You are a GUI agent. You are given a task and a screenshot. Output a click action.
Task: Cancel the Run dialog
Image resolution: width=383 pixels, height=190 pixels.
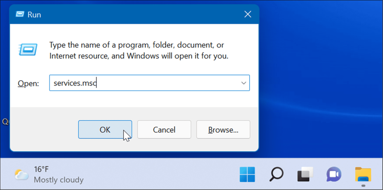tap(164, 129)
